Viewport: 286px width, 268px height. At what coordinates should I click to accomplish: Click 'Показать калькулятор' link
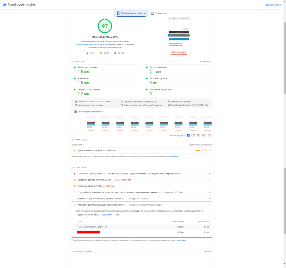tap(113, 47)
